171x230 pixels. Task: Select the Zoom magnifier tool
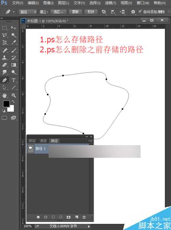13,95
